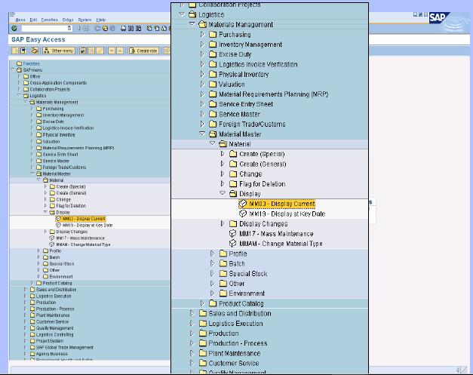This screenshot has width=473, height=375.
Task: Collapse Display node in small left tree
Action: [45, 212]
